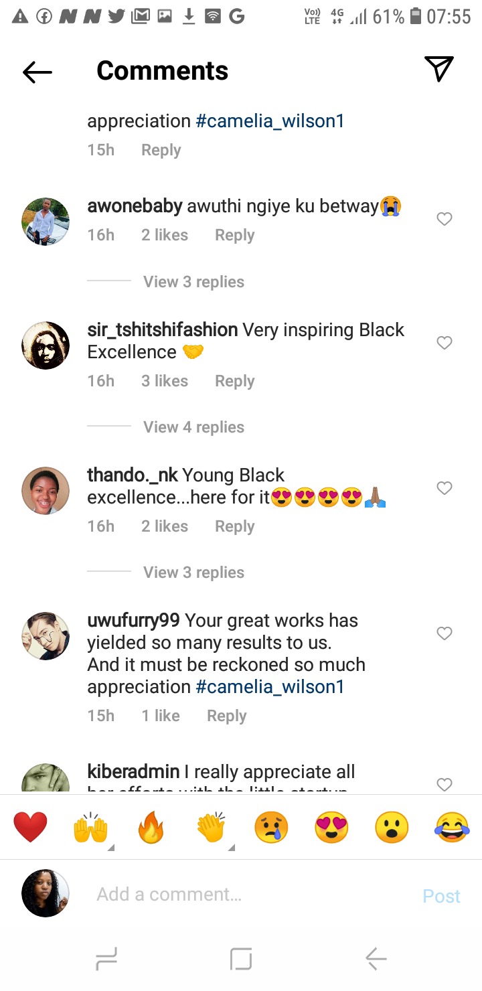
Task: Like sir_tshitshifashion's comment heart
Action: (445, 343)
